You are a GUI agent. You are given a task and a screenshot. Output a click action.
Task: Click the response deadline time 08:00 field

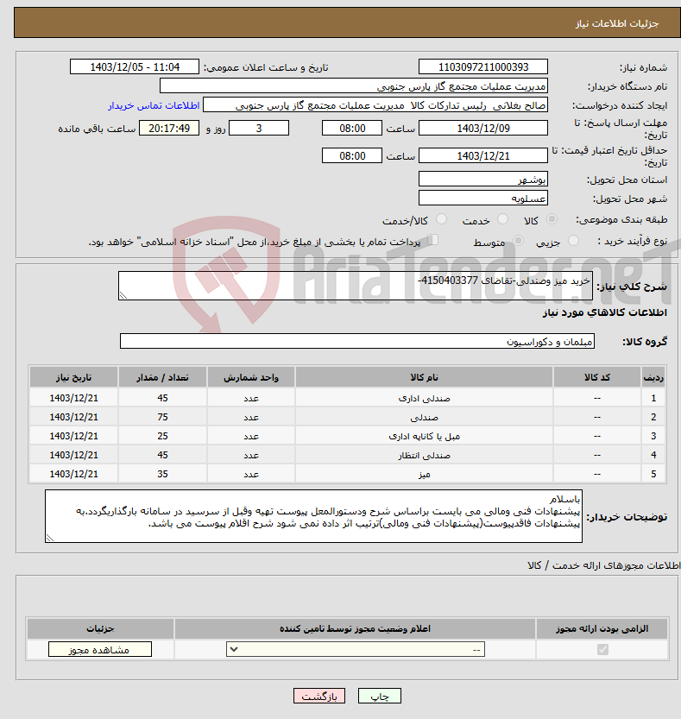[352, 128]
